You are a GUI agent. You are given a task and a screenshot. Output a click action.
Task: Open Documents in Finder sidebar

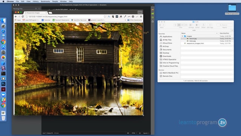[x=166, y=49]
